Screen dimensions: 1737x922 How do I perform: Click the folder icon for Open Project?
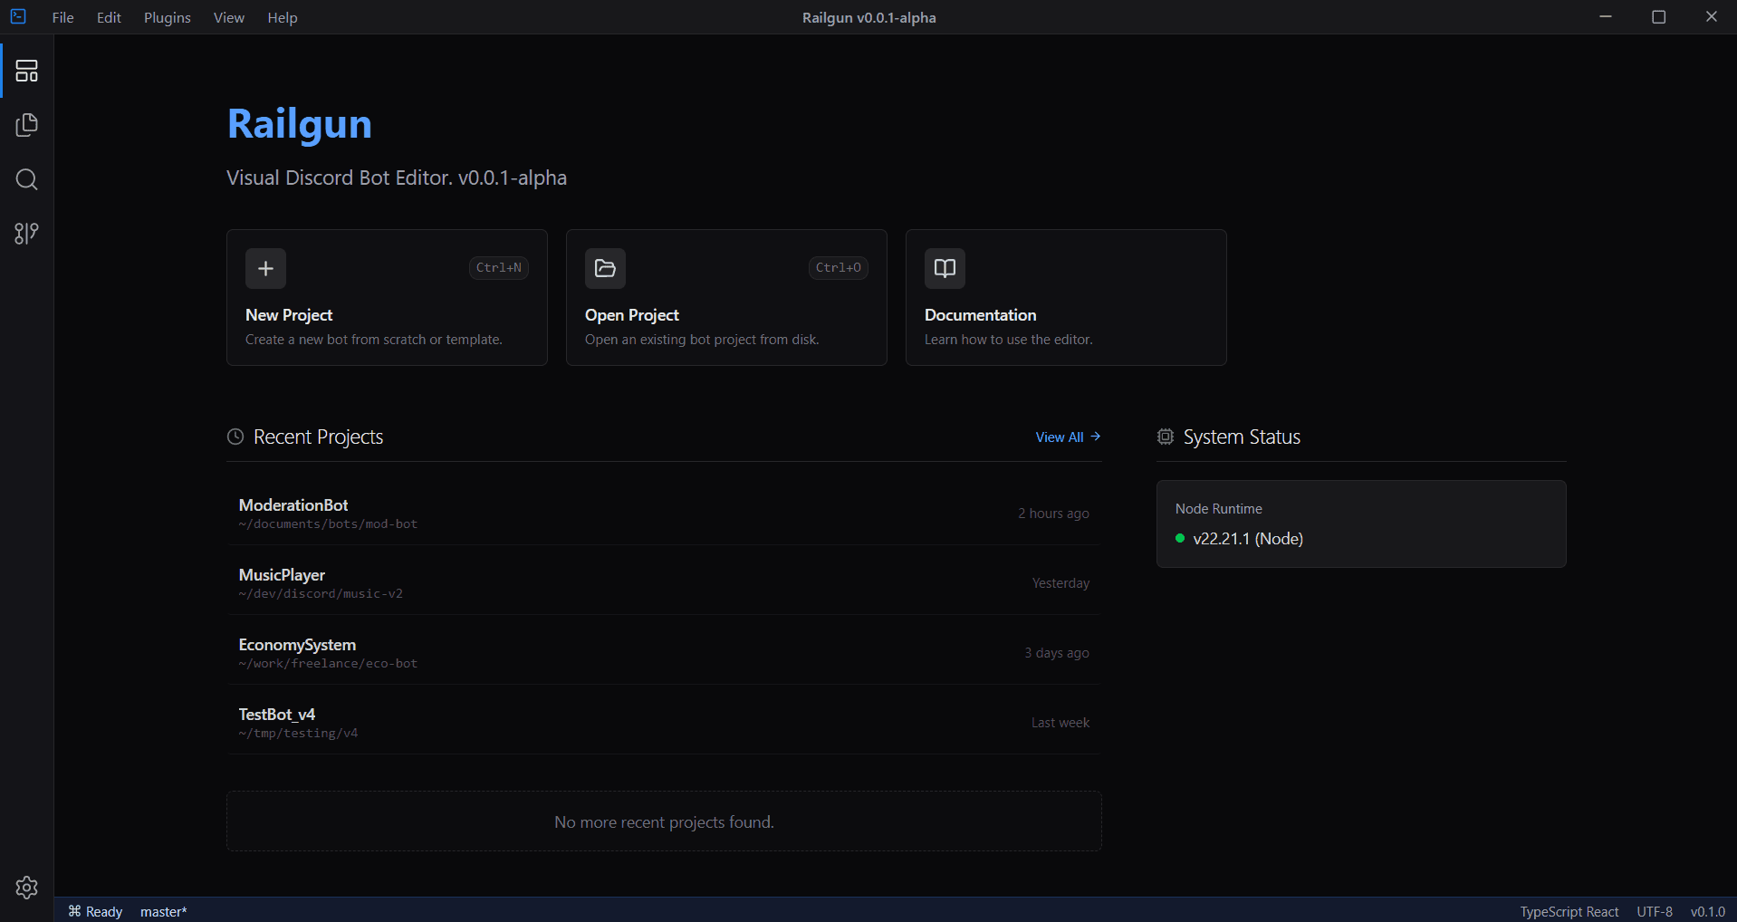coord(605,268)
